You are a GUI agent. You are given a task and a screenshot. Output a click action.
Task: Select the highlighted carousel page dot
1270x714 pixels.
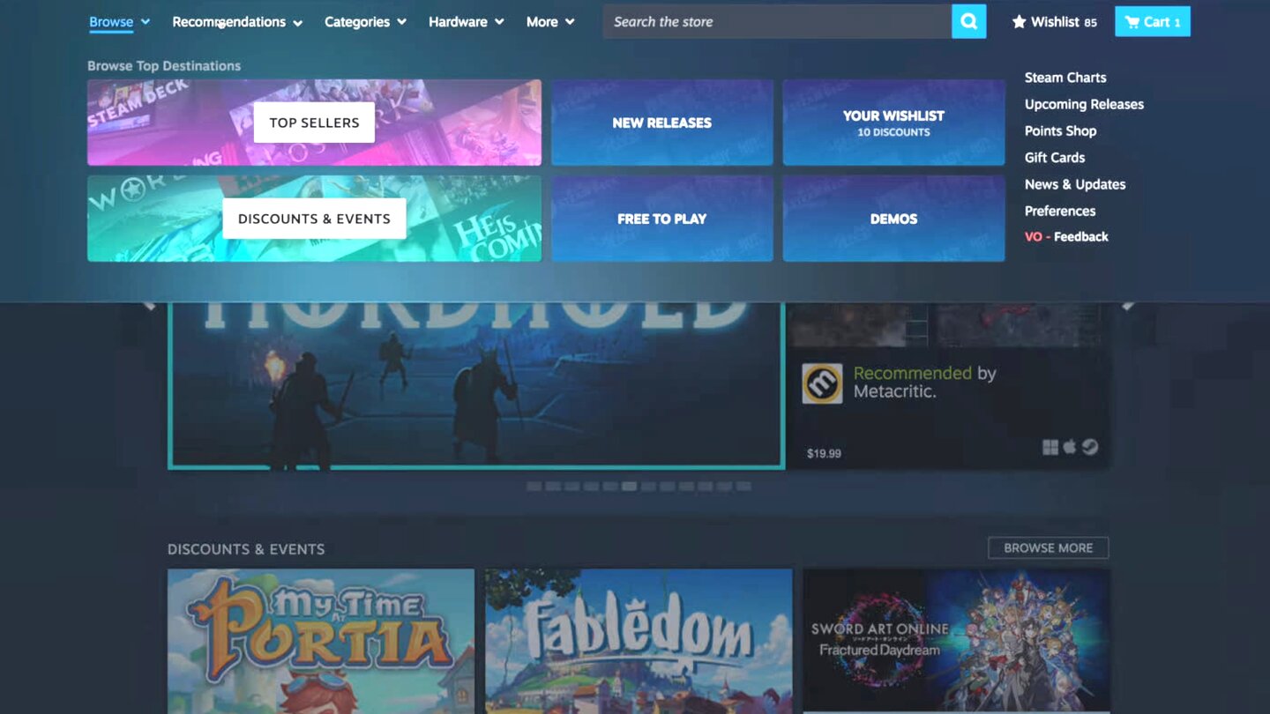629,486
